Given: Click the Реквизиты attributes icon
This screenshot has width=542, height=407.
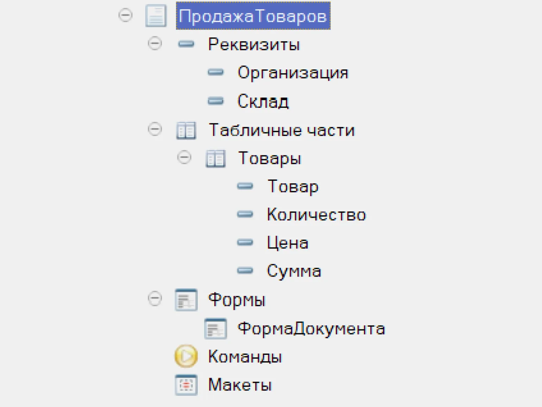Looking at the screenshot, I should click(186, 44).
